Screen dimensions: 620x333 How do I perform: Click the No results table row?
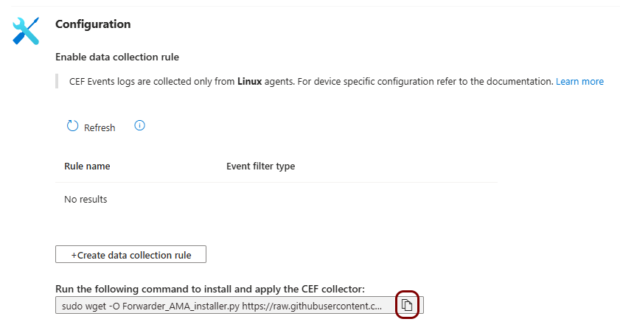click(x=86, y=199)
